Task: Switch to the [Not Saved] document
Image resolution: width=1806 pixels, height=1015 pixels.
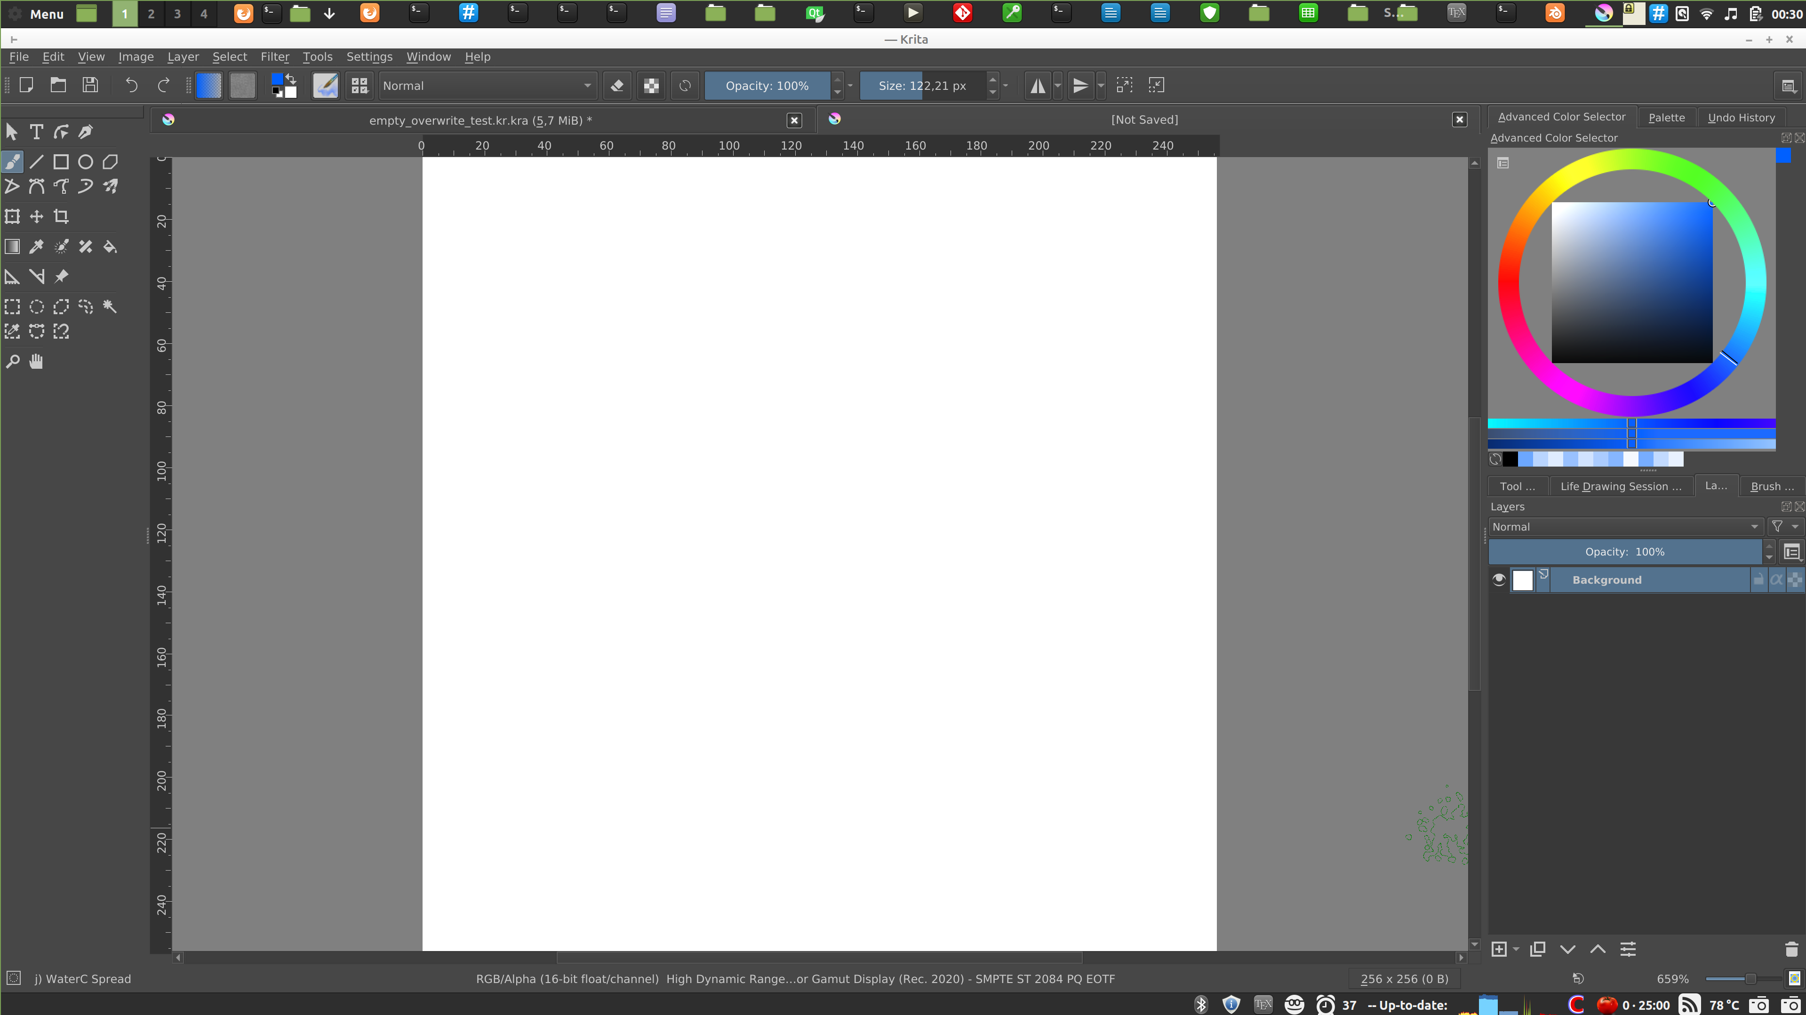Action: tap(1143, 120)
